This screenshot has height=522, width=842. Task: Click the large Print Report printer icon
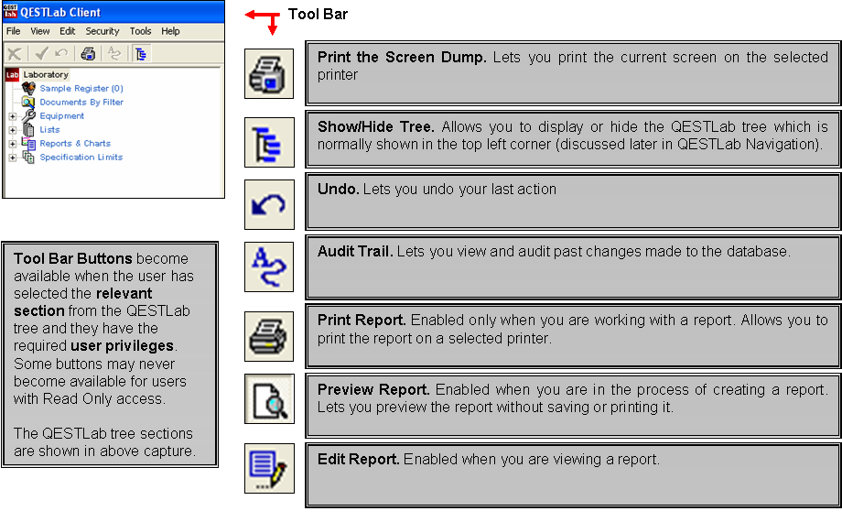[x=269, y=335]
